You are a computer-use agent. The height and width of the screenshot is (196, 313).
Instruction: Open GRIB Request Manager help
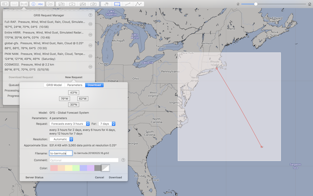(90, 15)
